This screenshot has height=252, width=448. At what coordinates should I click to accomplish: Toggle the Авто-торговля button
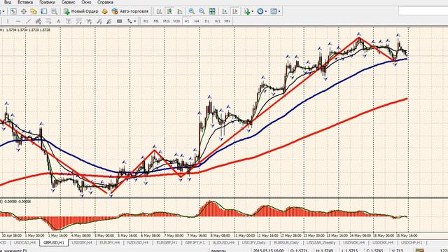coord(130,11)
